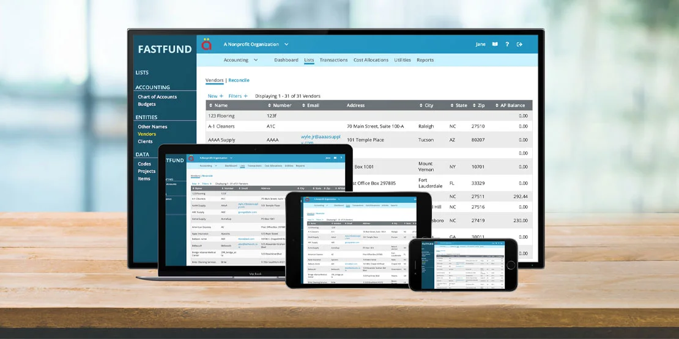679x339 pixels.
Task: Click the Raleigh city cell
Action: pyautogui.click(x=426, y=126)
